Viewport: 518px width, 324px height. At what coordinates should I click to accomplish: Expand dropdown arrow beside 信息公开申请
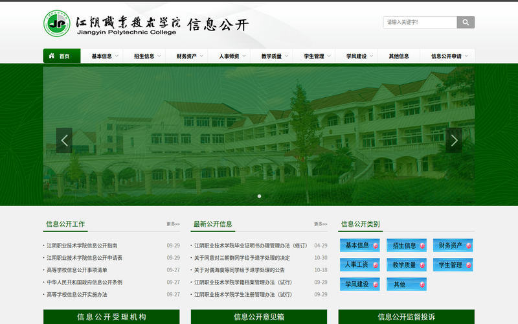point(466,56)
